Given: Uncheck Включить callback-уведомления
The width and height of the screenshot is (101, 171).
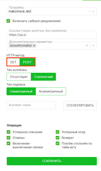Looking at the screenshot, I should tap(8, 21).
